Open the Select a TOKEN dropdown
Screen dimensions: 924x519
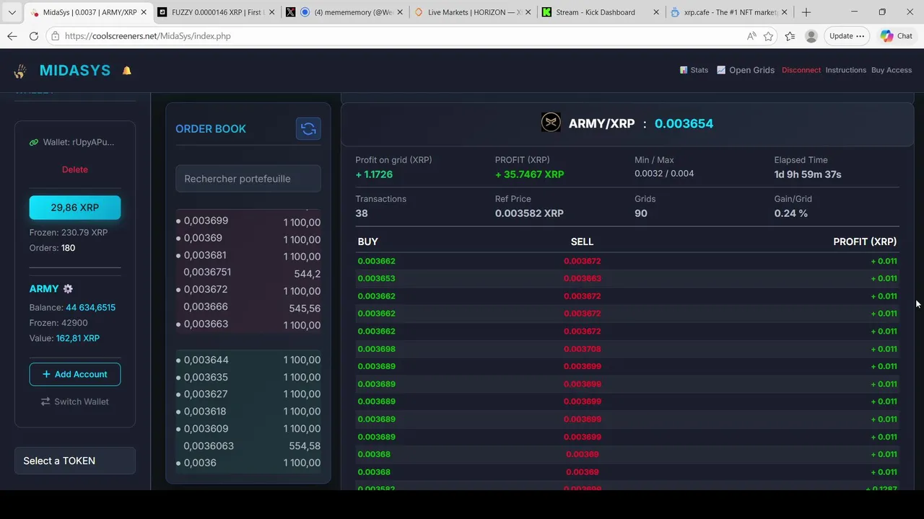coord(75,461)
